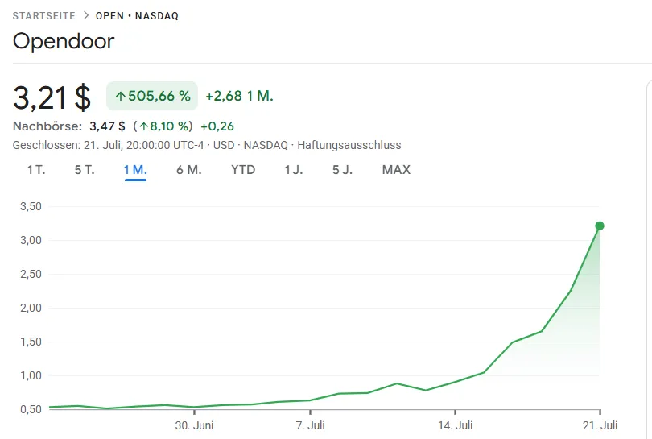Image resolution: width=652 pixels, height=439 pixels.
Task: Show MAX range chart
Action: (396, 170)
